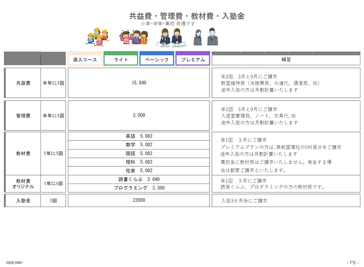Select the two students studying at desk image
Viewport: 364px width, 267px height.
(x=172, y=37)
